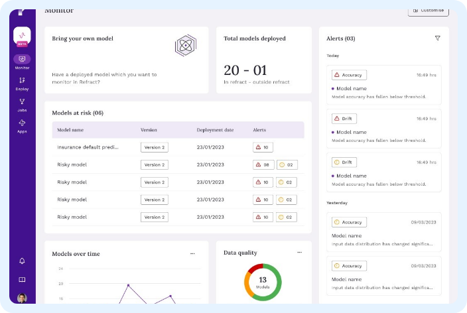Click the Yesterday alerts group label
467x313 pixels.
point(337,203)
